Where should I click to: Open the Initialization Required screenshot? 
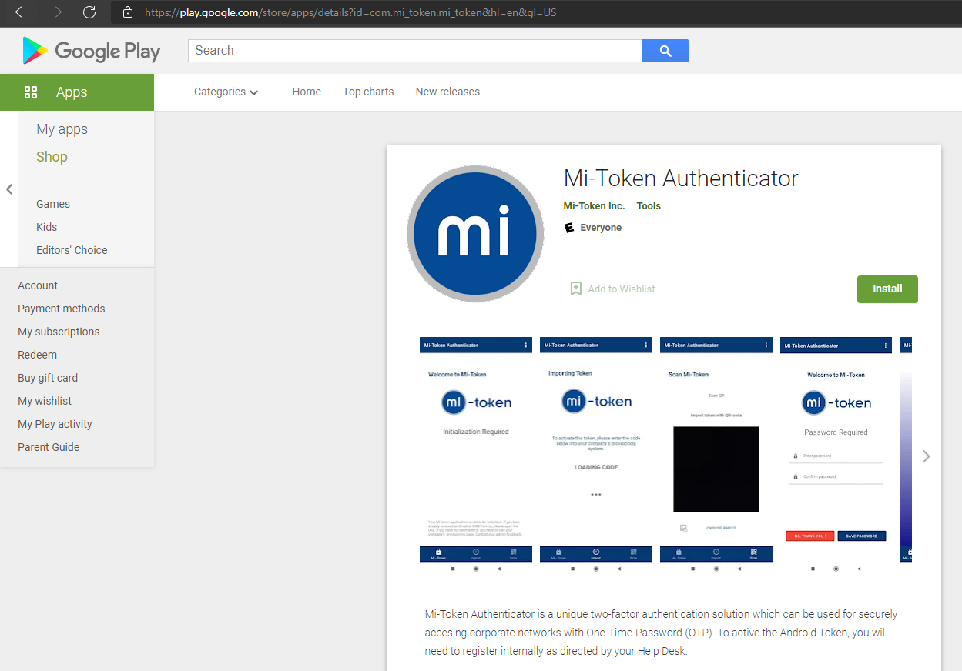pos(476,456)
